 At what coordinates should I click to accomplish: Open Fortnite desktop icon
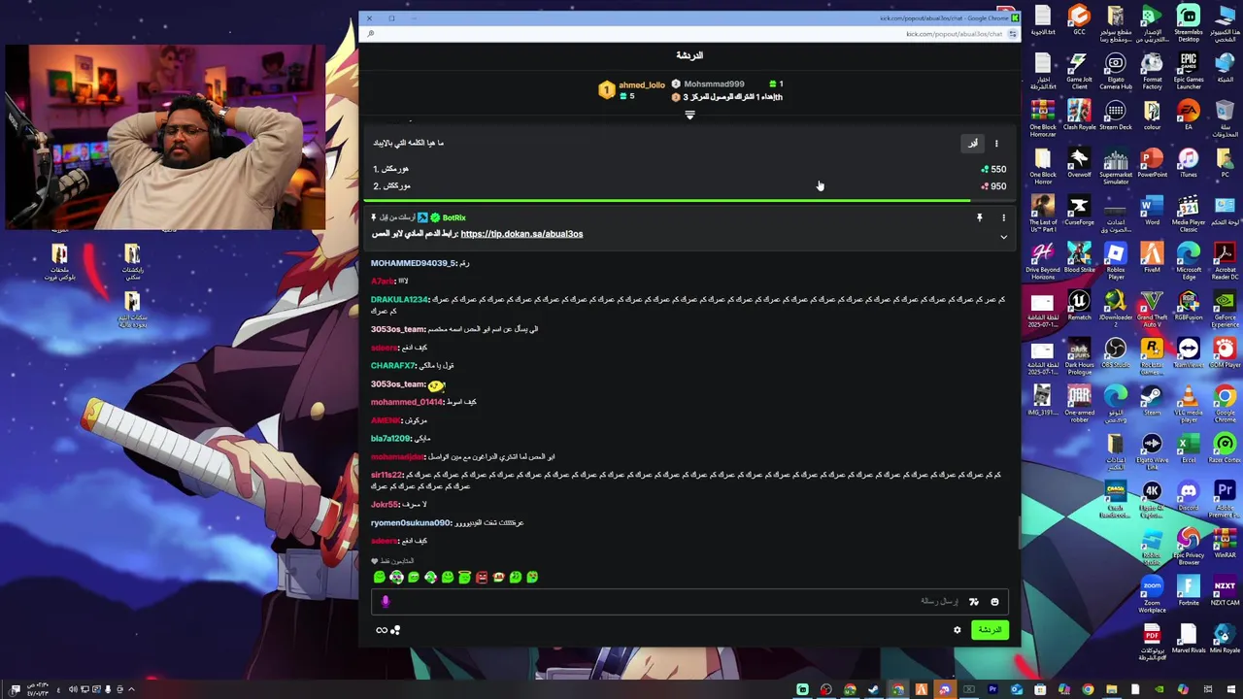point(1188,591)
